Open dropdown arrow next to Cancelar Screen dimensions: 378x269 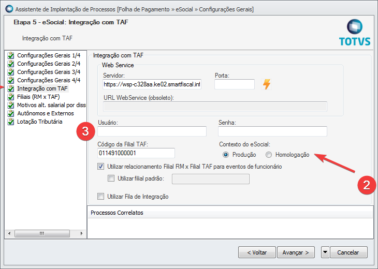click(x=325, y=252)
